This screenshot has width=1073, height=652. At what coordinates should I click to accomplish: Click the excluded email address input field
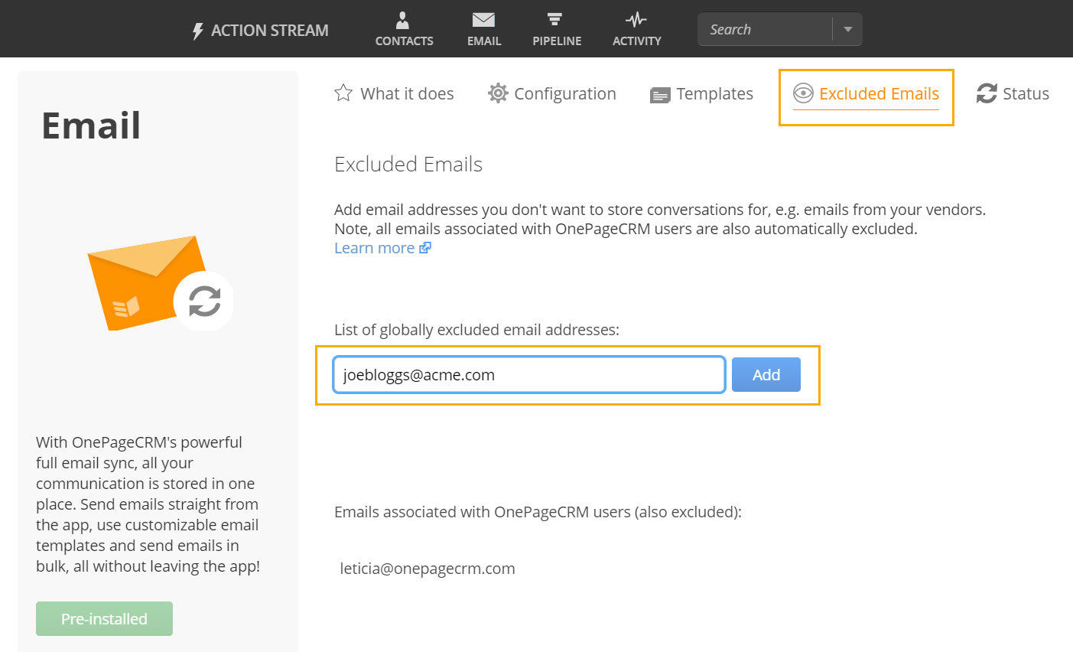(529, 375)
